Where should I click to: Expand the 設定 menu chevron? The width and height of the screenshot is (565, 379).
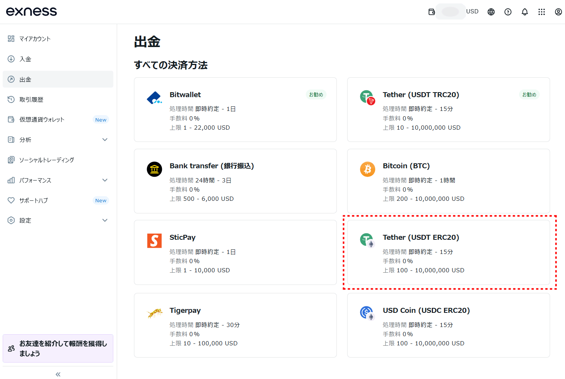[105, 220]
